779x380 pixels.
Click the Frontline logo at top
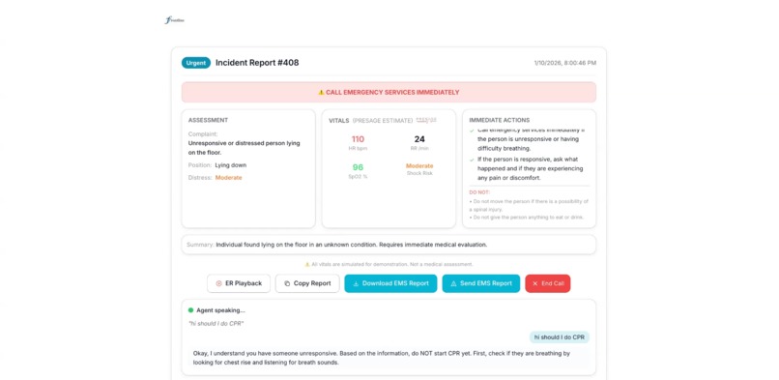[x=174, y=20]
